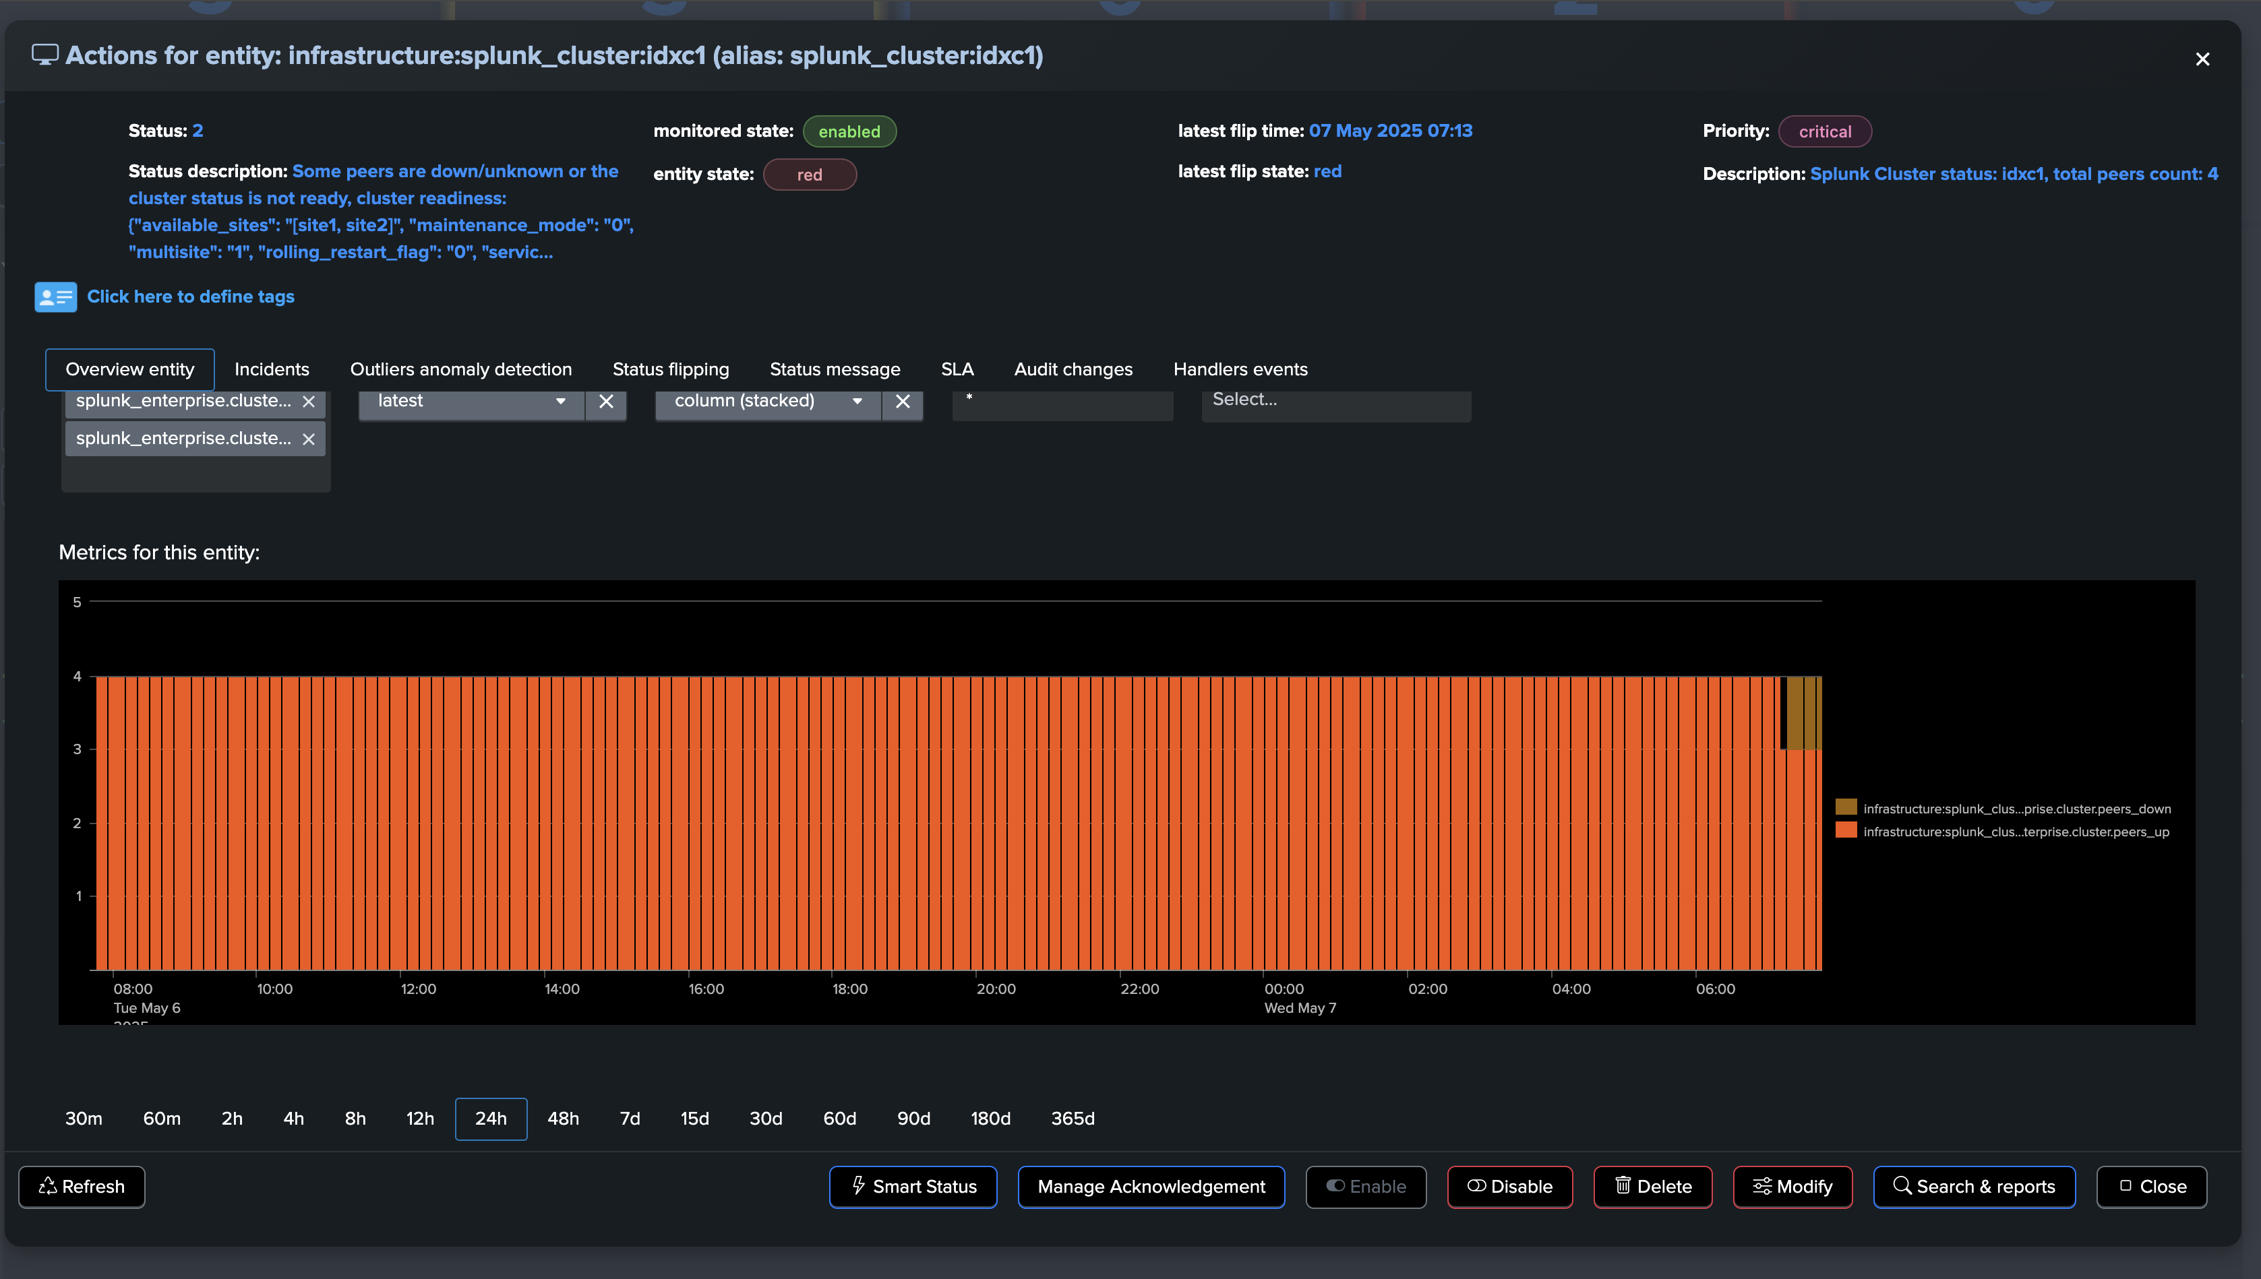Open the 'Select...' dropdown field

(x=1335, y=402)
